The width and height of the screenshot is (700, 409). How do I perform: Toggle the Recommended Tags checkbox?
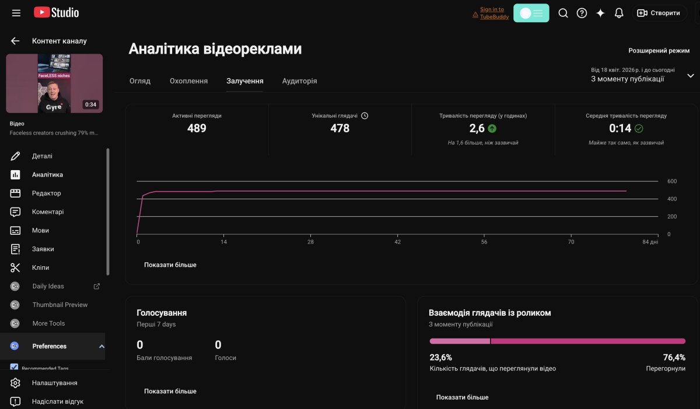coord(14,368)
